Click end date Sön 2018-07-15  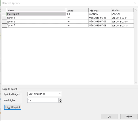[123, 25]
